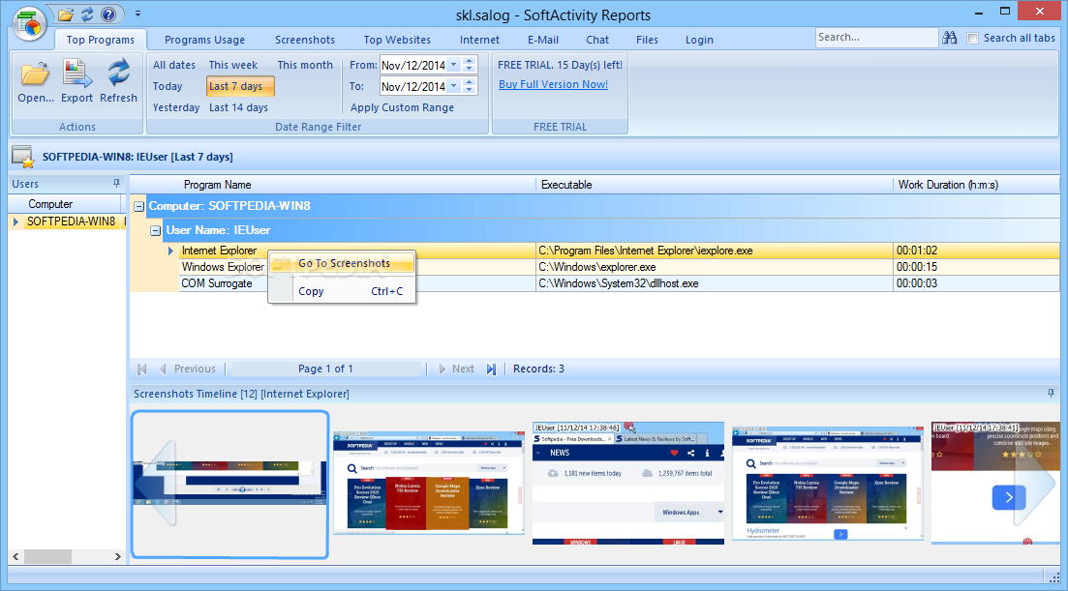Expand the quick access toolbar customize arrow

[137, 14]
